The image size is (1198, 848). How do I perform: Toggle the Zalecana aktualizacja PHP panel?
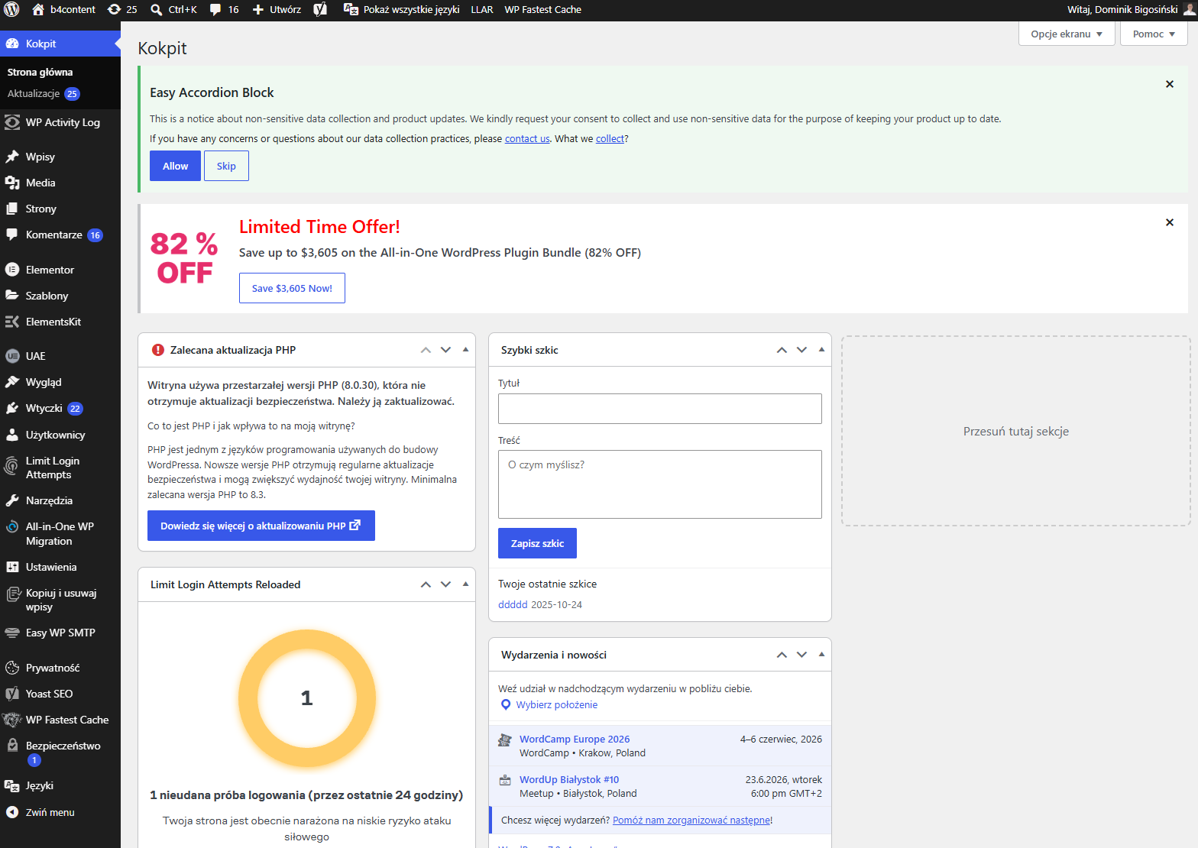coord(465,350)
